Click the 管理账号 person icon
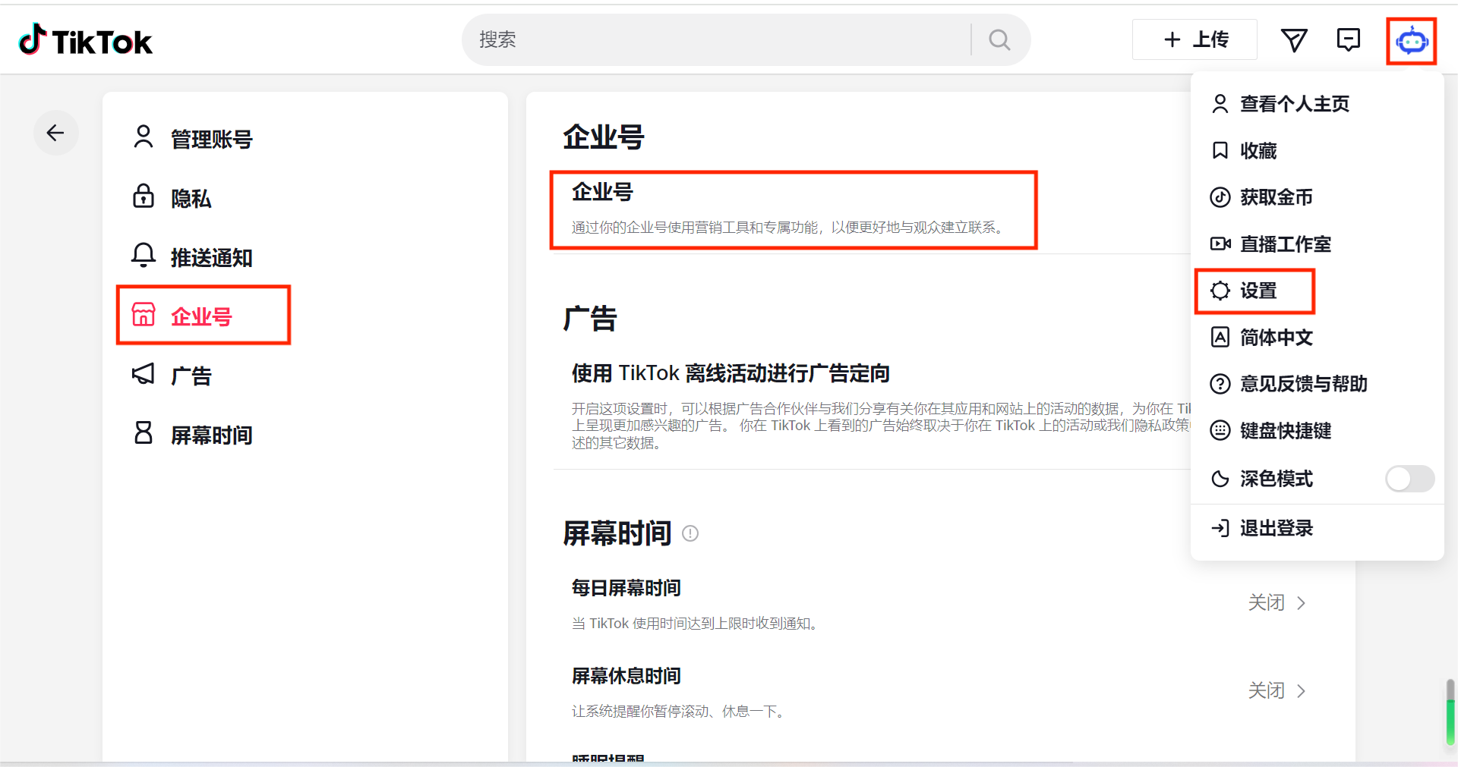 coord(144,137)
